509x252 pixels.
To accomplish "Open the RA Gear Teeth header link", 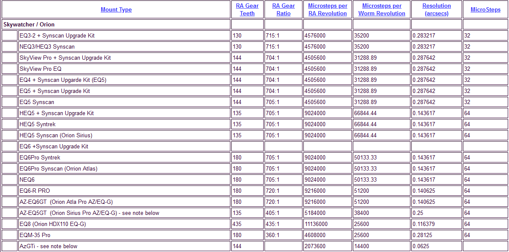I will tap(247, 10).
